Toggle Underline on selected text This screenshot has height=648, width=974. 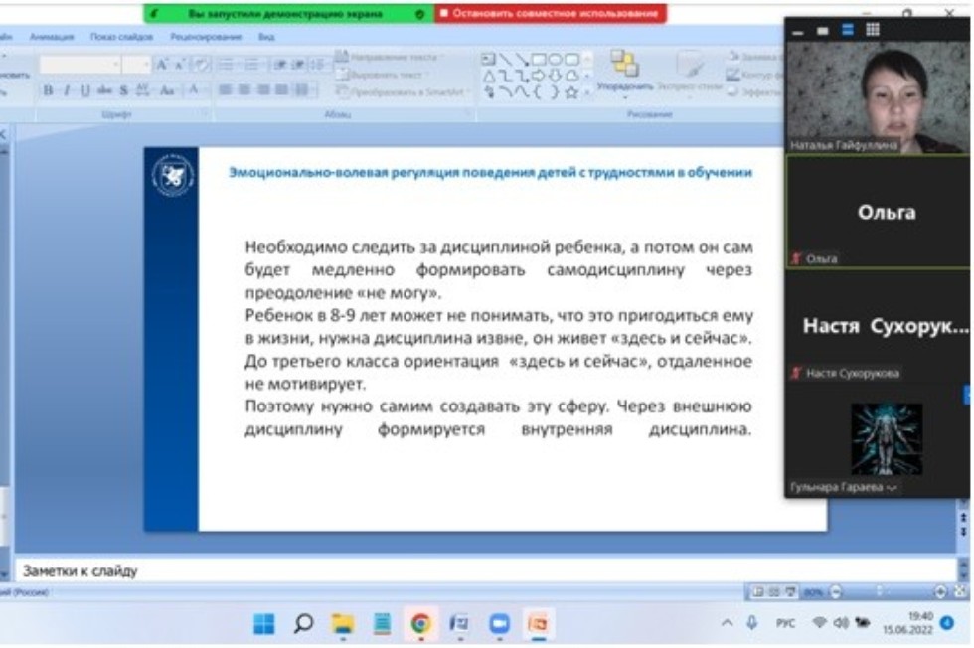tap(83, 89)
